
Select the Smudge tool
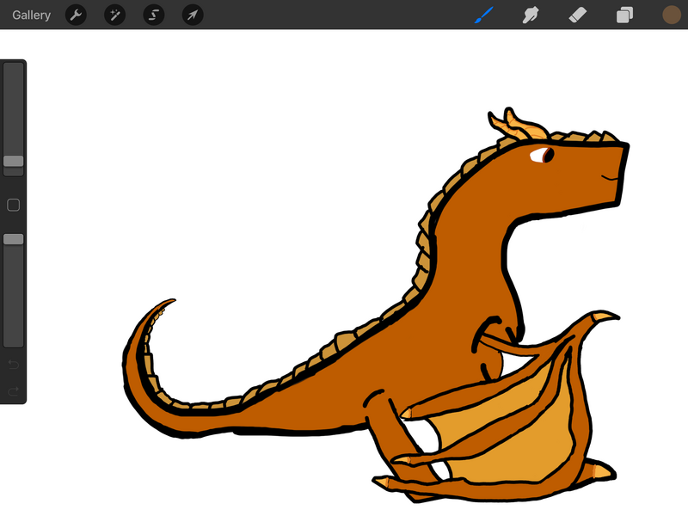[531, 15]
